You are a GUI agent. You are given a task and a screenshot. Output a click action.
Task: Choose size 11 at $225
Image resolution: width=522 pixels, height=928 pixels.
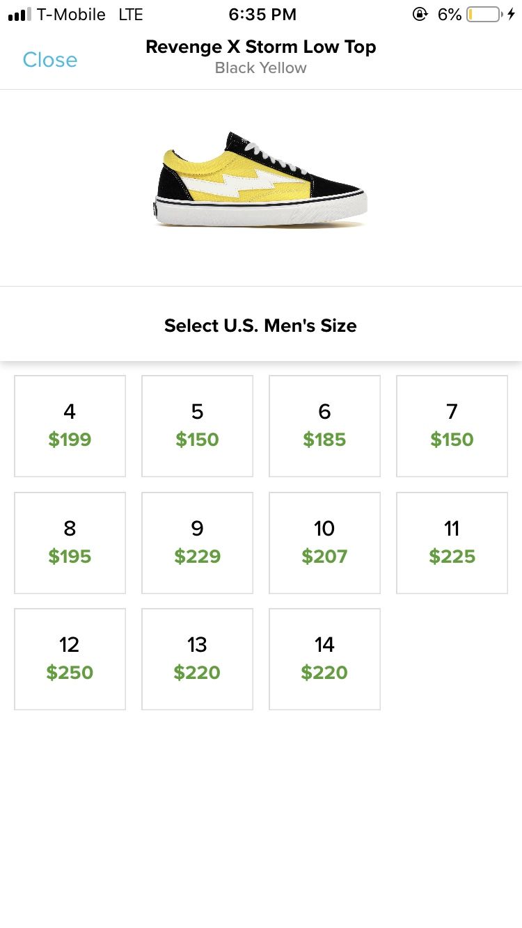pyautogui.click(x=452, y=543)
